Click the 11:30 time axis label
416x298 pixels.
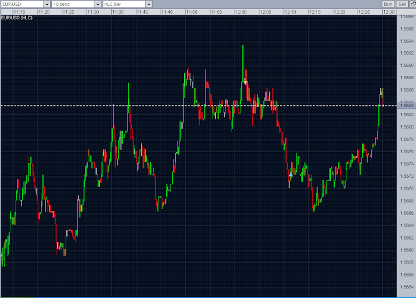pos(93,12)
